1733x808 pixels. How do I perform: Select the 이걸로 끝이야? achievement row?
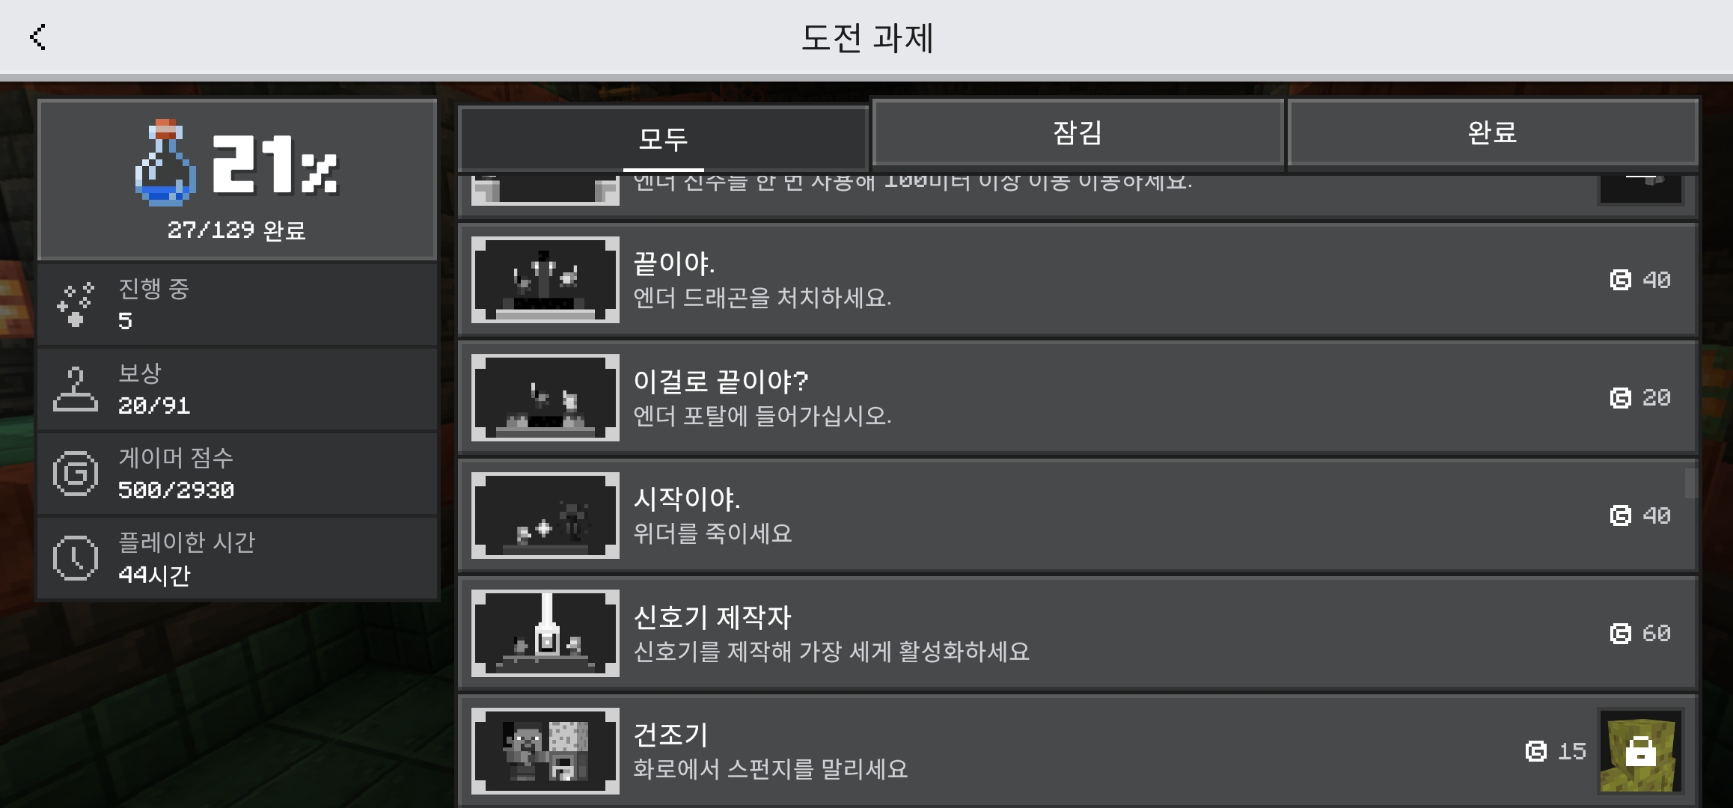tap(1078, 397)
